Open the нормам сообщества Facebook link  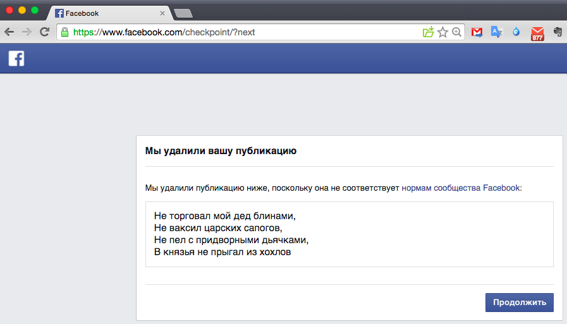[460, 188]
